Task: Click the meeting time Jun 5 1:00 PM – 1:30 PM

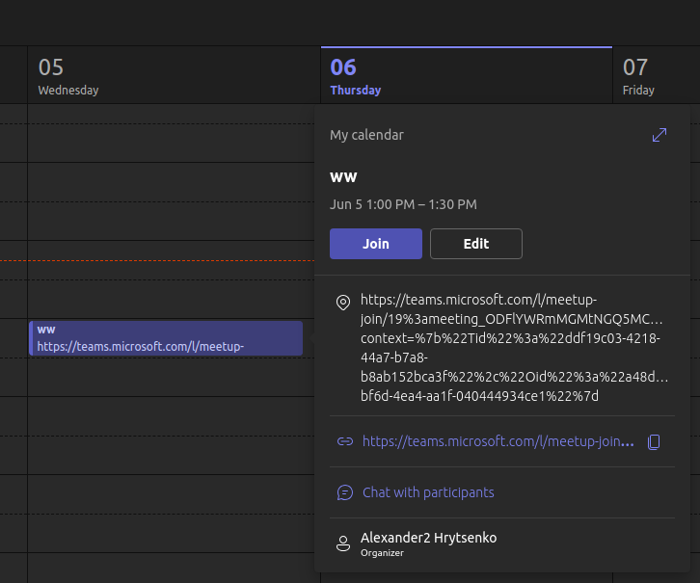Action: coord(403,204)
